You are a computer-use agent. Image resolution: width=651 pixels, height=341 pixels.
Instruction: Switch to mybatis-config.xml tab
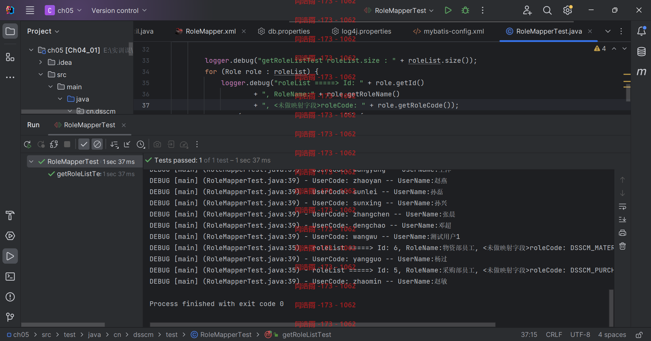tap(449, 31)
